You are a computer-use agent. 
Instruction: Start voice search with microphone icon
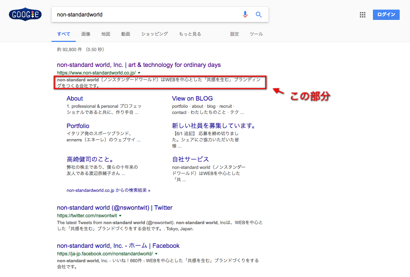pos(245,14)
